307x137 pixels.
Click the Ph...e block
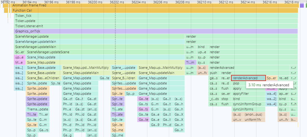pos(68,109)
